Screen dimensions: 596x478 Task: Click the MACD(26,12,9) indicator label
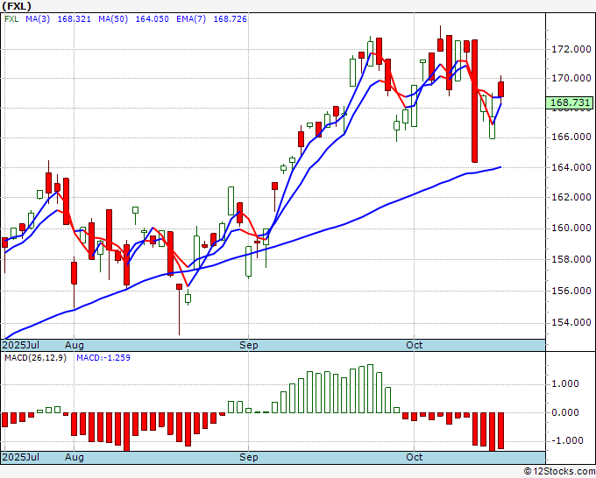[x=35, y=358]
